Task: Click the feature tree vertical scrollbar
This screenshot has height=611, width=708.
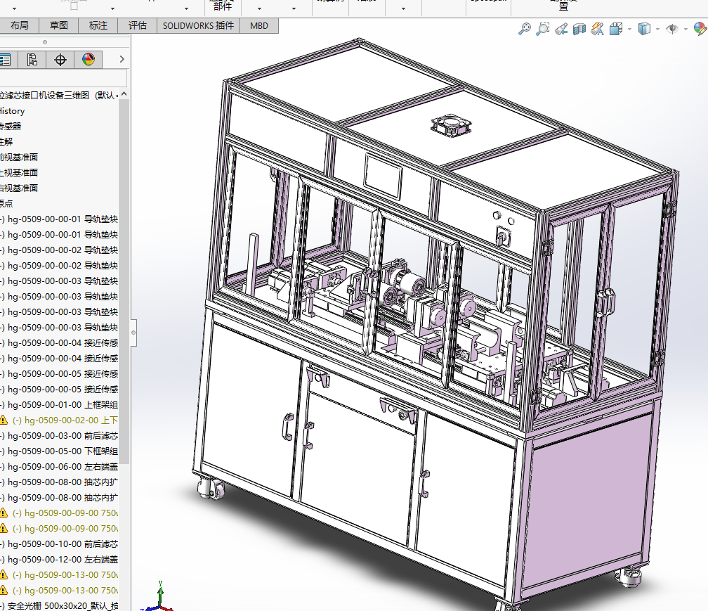Action: tap(124, 281)
